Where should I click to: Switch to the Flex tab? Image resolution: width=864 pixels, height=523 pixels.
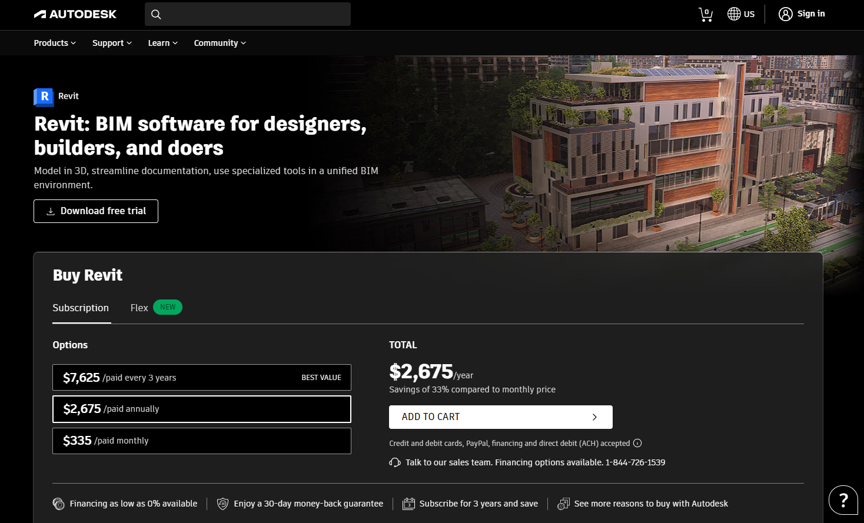pyautogui.click(x=139, y=308)
